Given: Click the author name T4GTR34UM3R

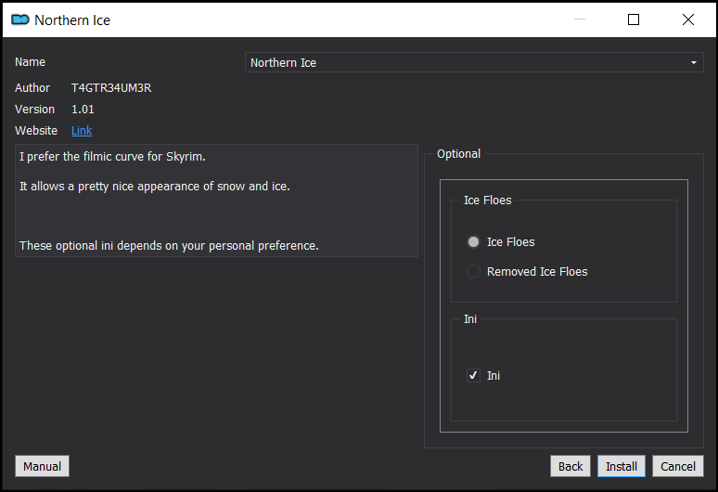Looking at the screenshot, I should tap(111, 88).
